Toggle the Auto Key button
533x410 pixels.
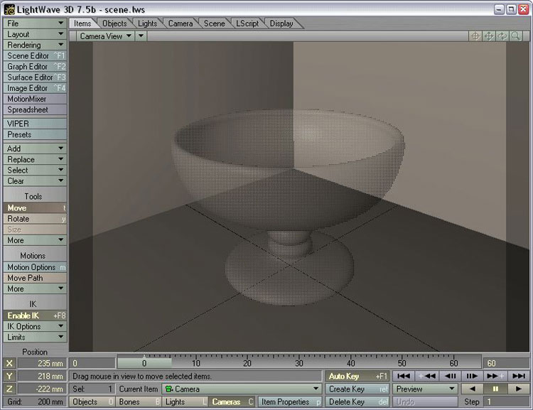click(357, 376)
